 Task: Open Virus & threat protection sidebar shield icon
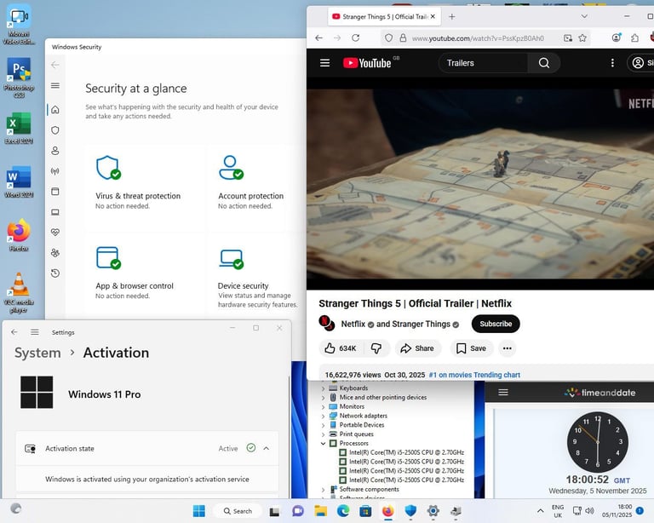tap(55, 130)
